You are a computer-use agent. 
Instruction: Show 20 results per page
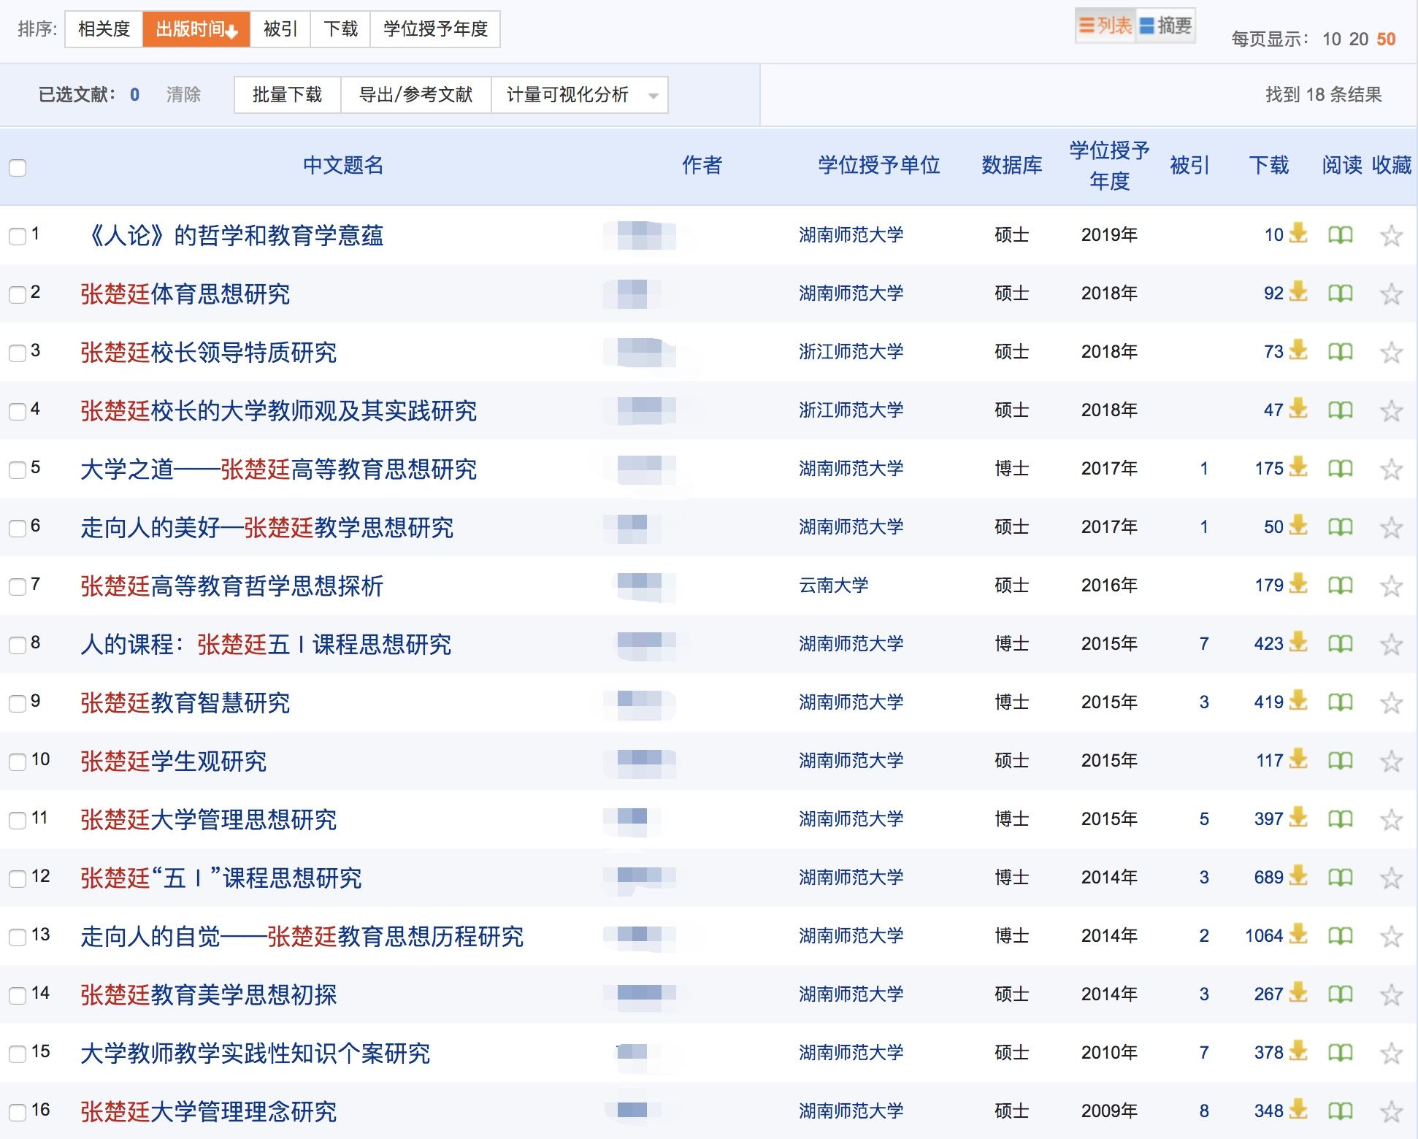coord(1358,39)
